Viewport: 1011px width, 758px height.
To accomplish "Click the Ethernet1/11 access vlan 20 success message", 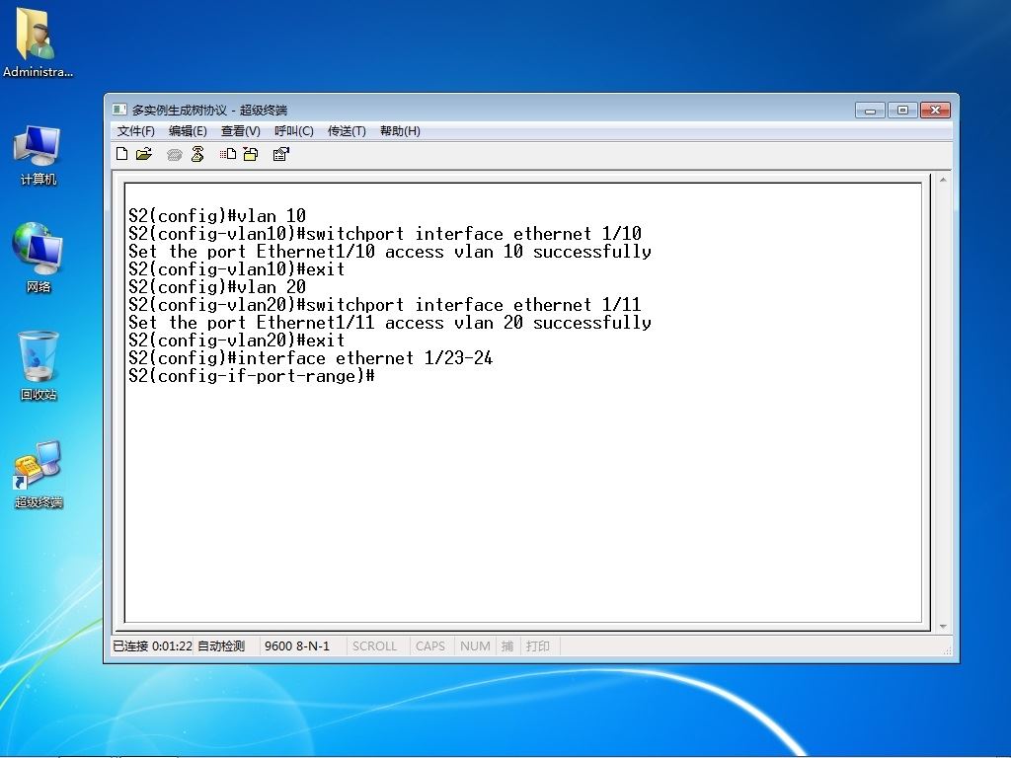I will [x=389, y=323].
